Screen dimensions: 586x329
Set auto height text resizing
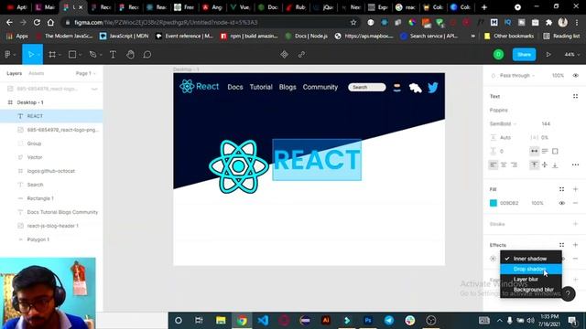point(545,151)
